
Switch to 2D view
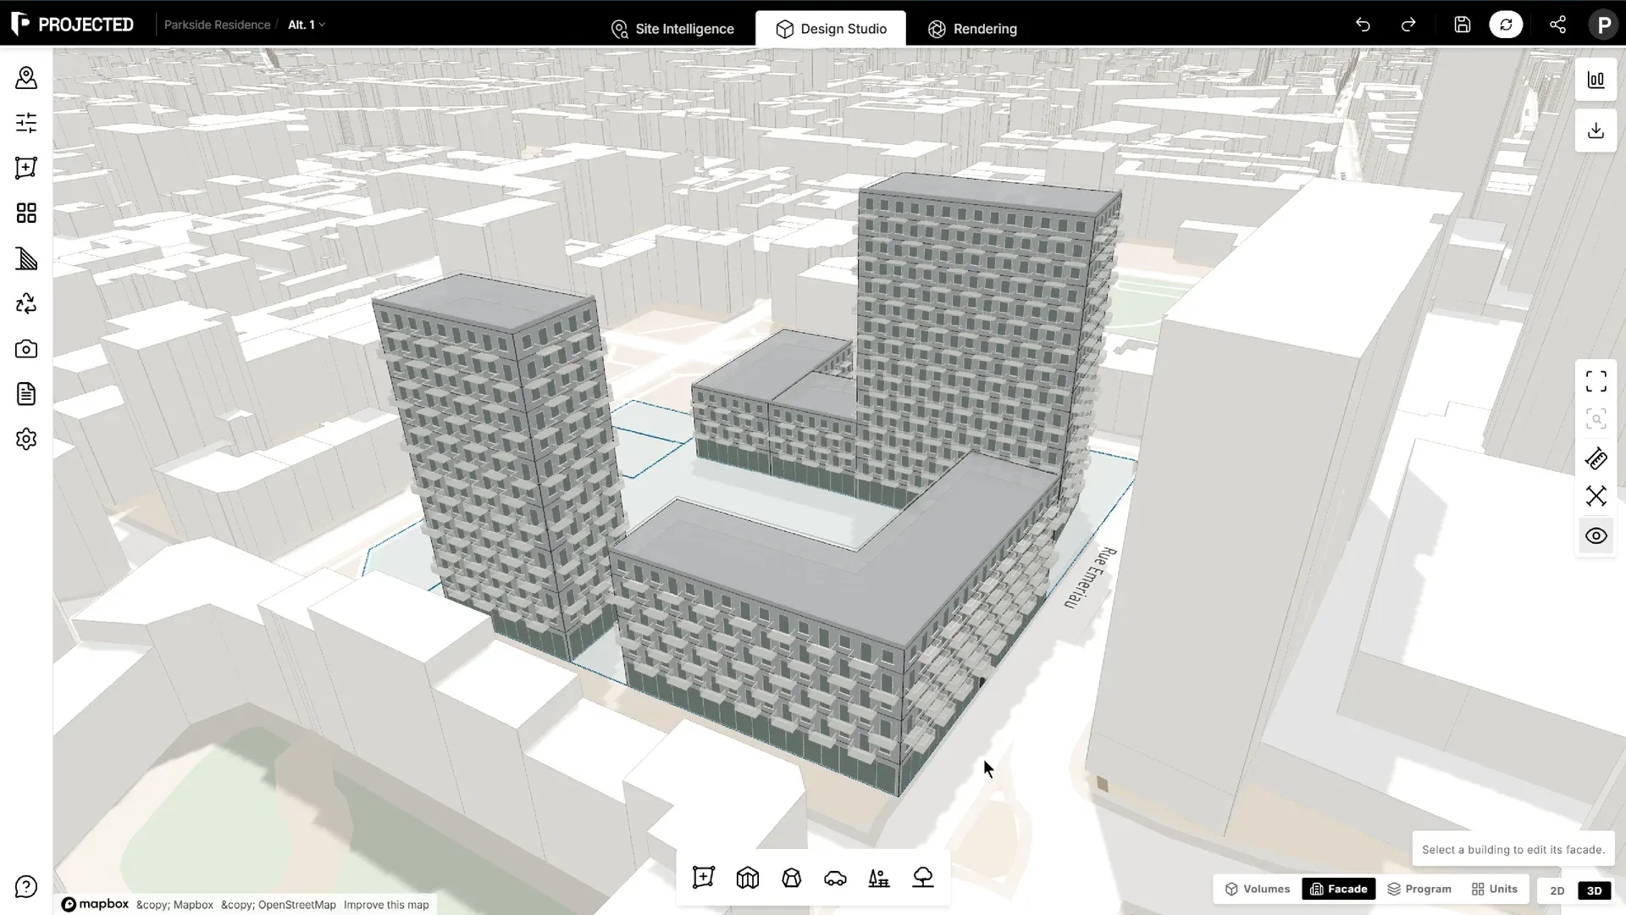1557,890
